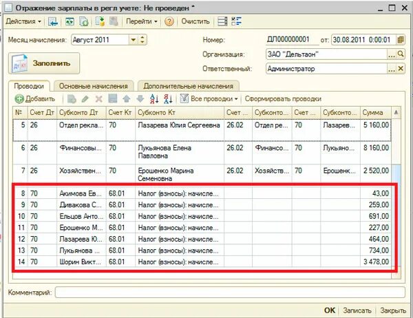This screenshot has height=318, width=413.
Task: Click the Заполнить button
Action: point(44,63)
